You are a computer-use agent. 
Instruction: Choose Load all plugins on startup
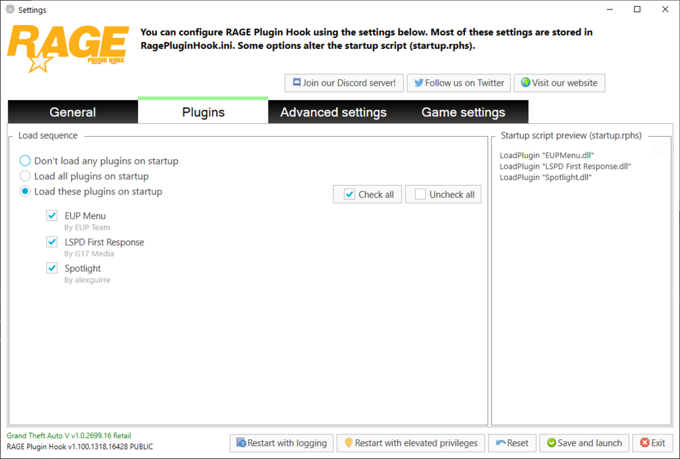pos(25,176)
